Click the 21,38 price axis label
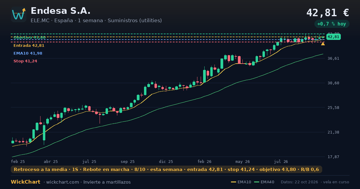Image resolution: width=360 pixels, height=189 pixels. click(333, 132)
